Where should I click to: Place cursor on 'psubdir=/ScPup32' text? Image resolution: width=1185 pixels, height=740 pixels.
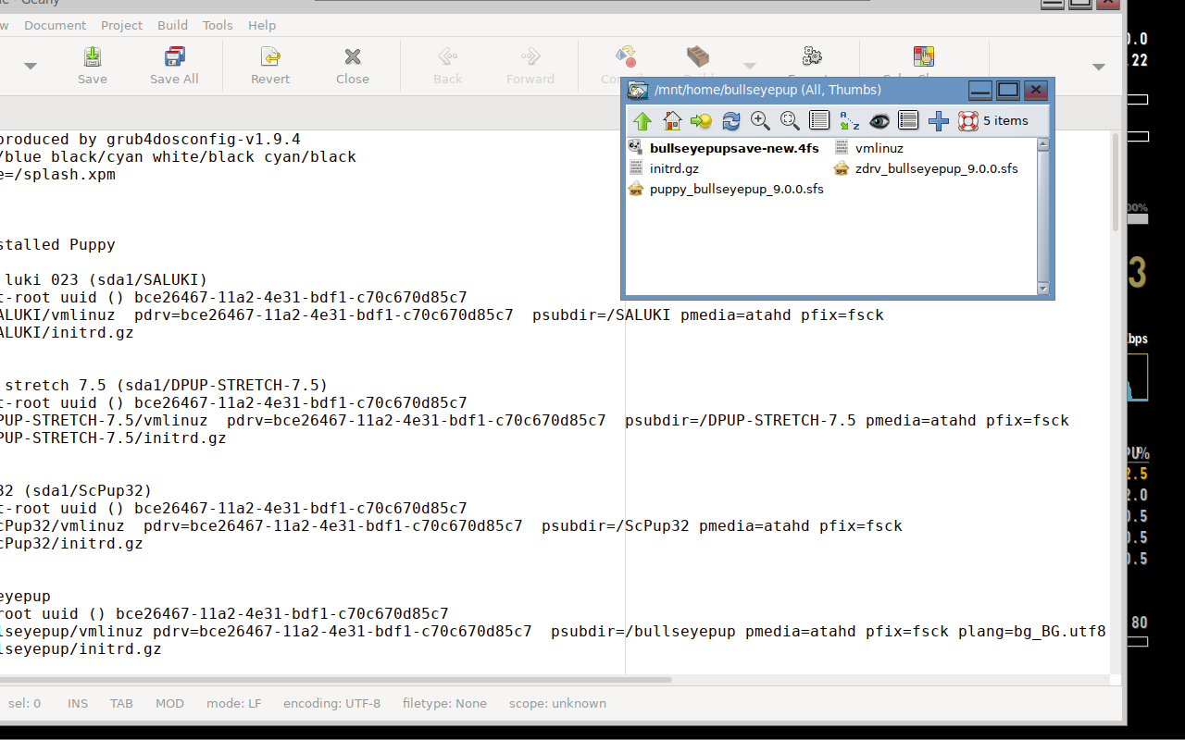[616, 526]
